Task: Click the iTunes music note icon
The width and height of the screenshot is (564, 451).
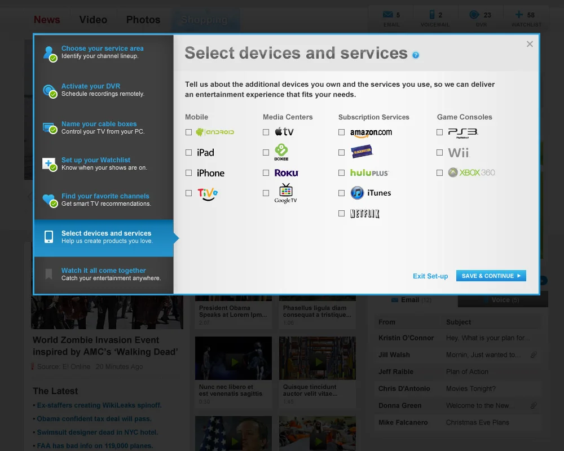Action: click(357, 193)
